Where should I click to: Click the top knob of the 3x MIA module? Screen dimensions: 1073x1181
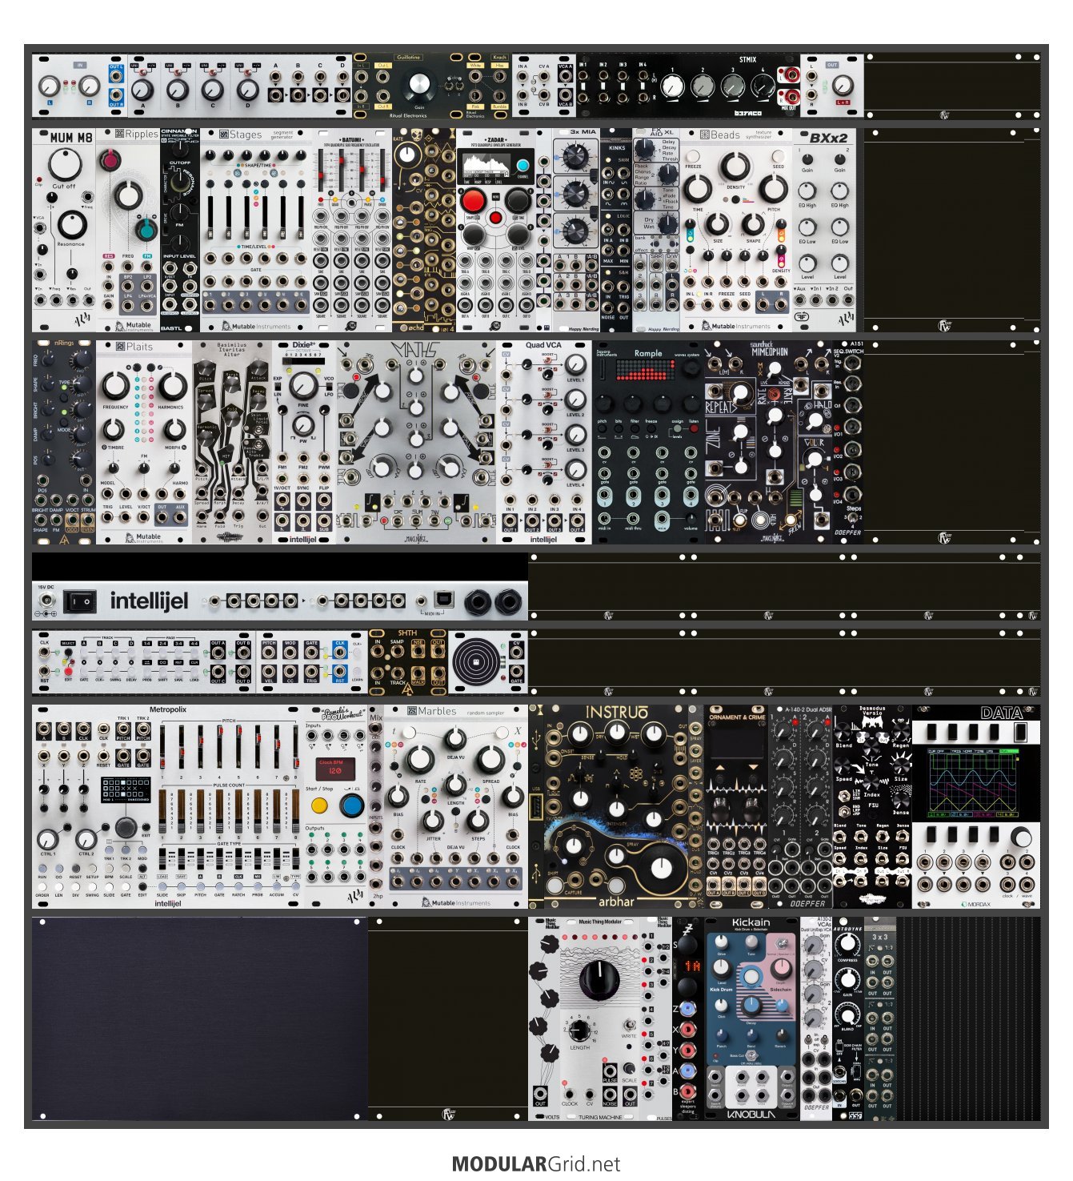[x=575, y=156]
